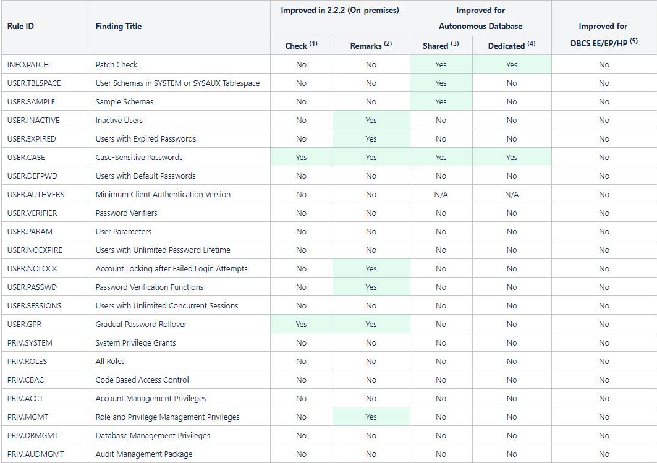Click the Dedicated (4) subheader
This screenshot has height=463, width=657.
click(512, 45)
